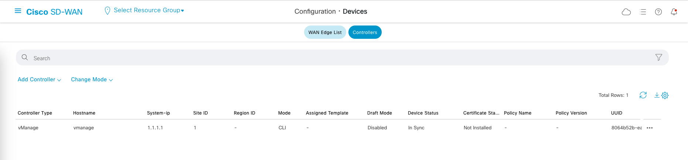Image resolution: width=688 pixels, height=160 pixels.
Task: Open the help question mark icon
Action: tap(658, 12)
